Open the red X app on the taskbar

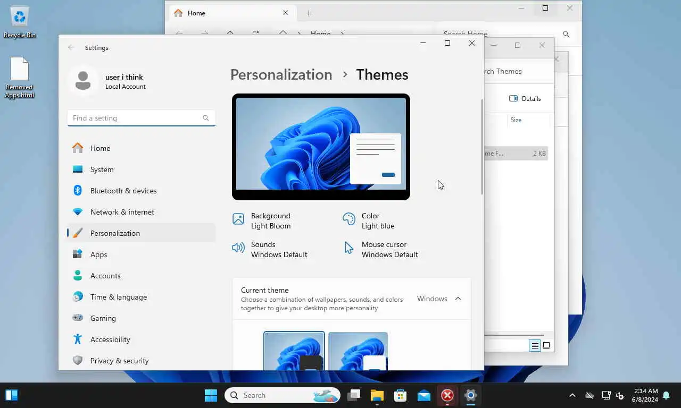(447, 395)
